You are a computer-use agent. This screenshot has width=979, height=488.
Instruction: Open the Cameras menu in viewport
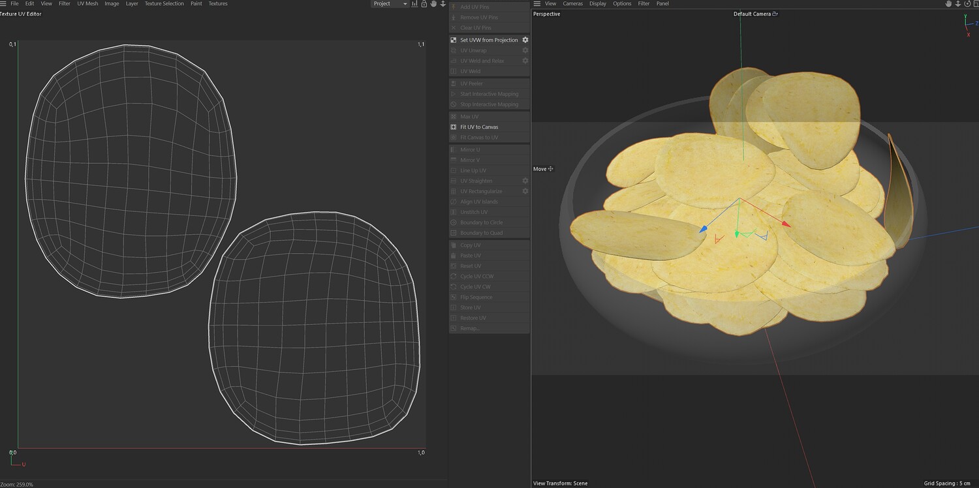[x=573, y=4]
